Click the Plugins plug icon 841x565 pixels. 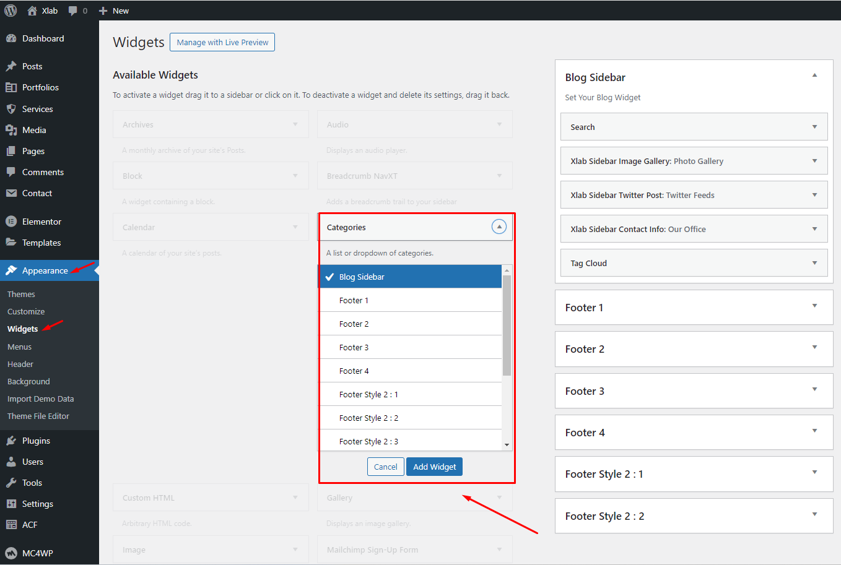(x=11, y=441)
